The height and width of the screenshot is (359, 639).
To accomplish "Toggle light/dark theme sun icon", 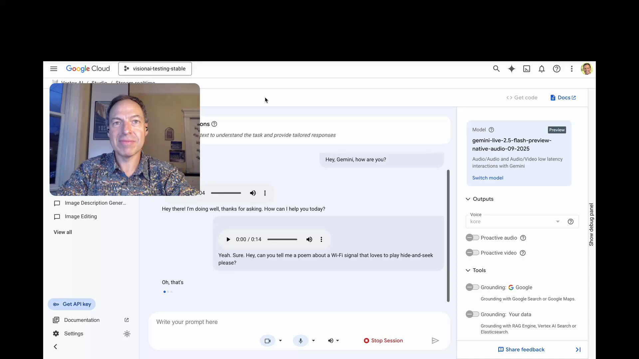I will click(x=127, y=334).
